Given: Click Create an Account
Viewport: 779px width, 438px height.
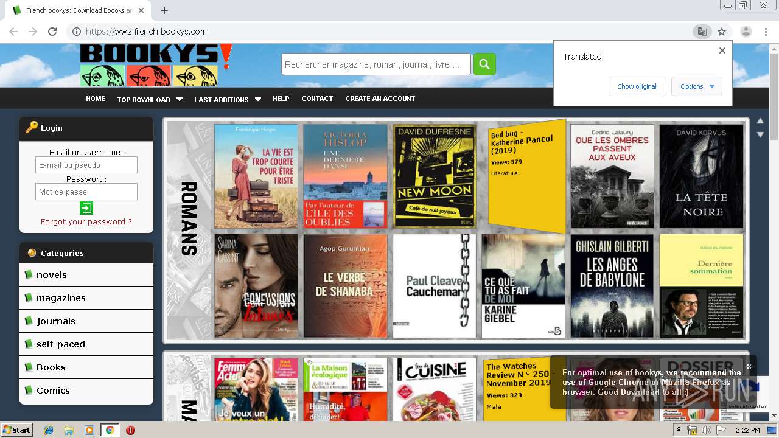Looking at the screenshot, I should click(x=380, y=99).
